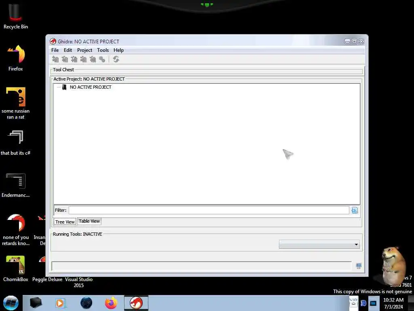Click the Firefox taskbar icon

coord(111,303)
